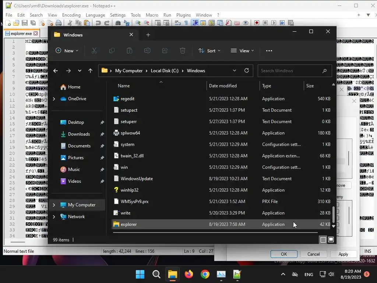Toggle Show All Characters pilcrow icon
377x283 pixels.
[186, 23]
